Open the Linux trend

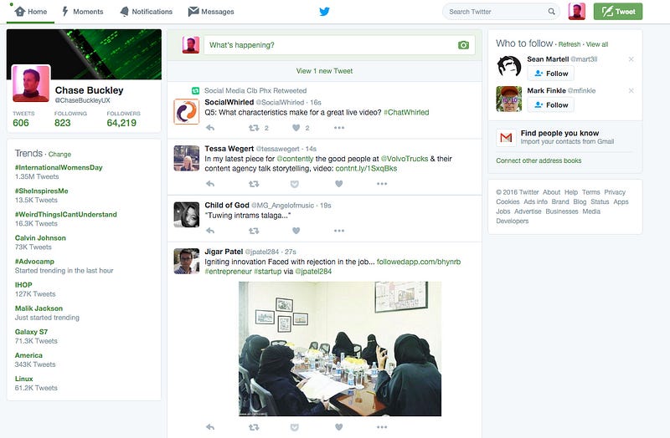pos(24,379)
